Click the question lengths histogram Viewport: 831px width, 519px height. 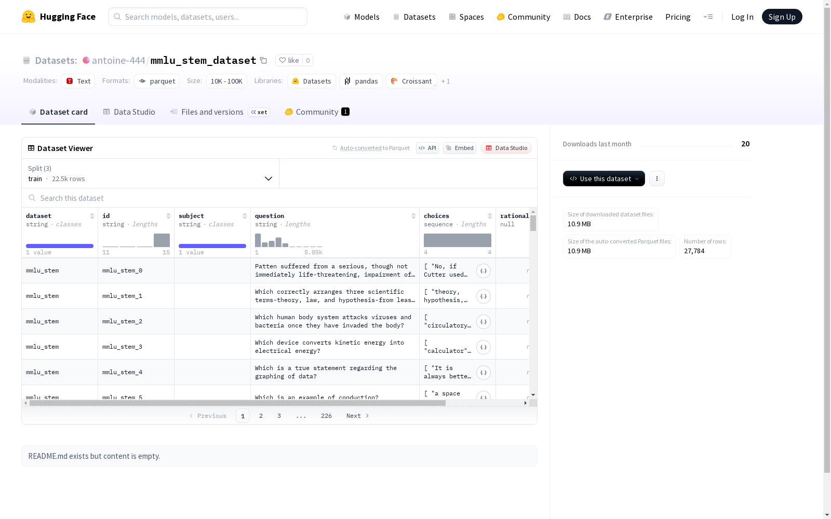tap(288, 240)
